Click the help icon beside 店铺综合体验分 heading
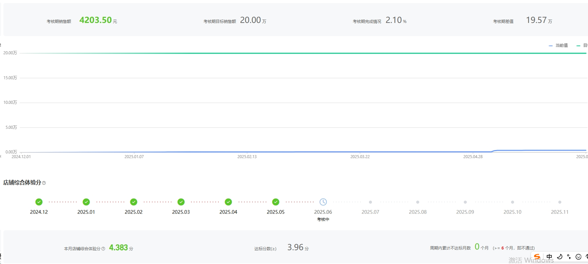Image resolution: width=588 pixels, height=264 pixels. (44, 183)
